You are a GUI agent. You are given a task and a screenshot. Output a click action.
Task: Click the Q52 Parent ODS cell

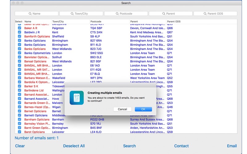point(170,78)
